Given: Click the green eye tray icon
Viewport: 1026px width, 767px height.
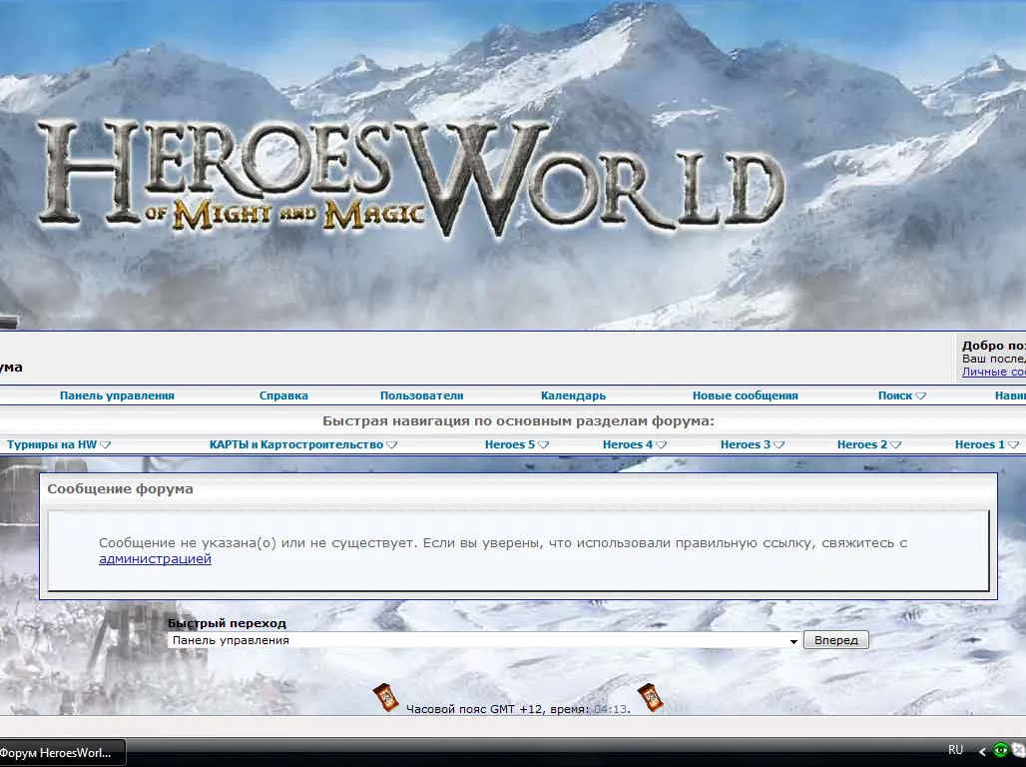Looking at the screenshot, I should tap(1000, 751).
